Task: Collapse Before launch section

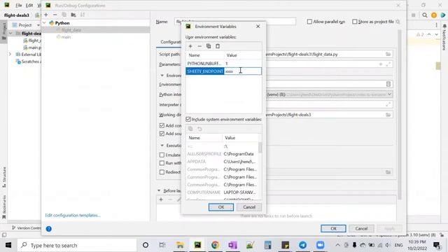Action: (x=159, y=190)
